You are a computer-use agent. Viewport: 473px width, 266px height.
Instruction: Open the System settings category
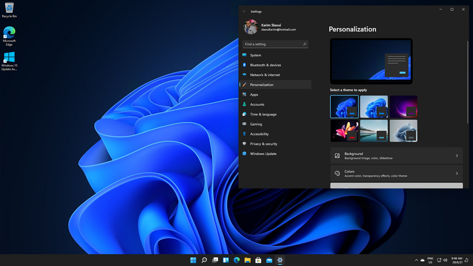255,55
